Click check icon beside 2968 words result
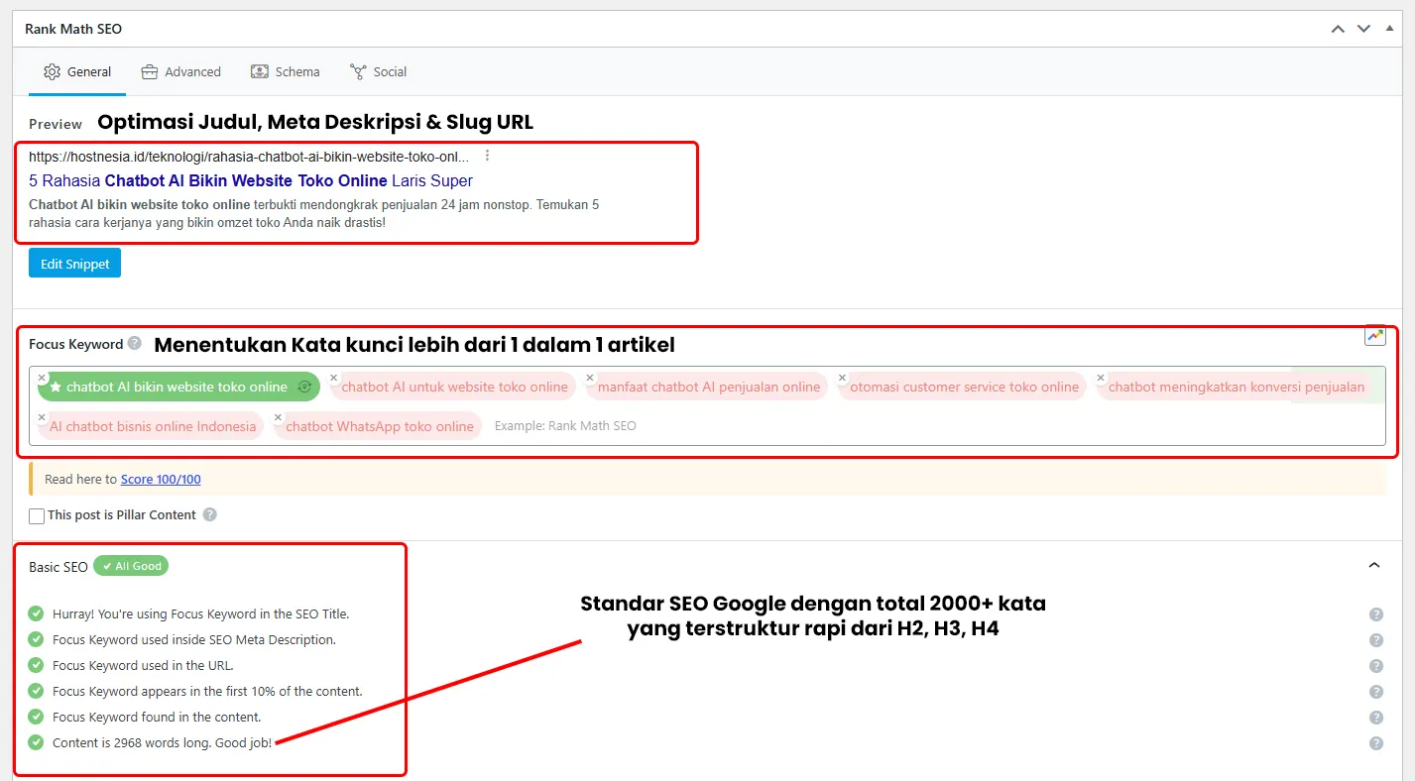Image resolution: width=1415 pixels, height=781 pixels. [37, 742]
